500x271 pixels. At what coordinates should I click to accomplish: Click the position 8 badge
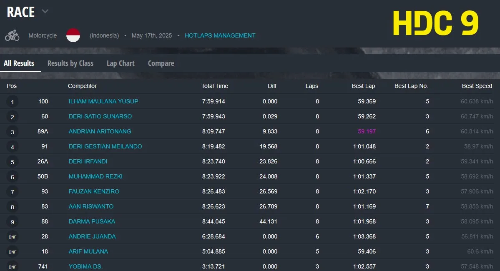pos(13,207)
